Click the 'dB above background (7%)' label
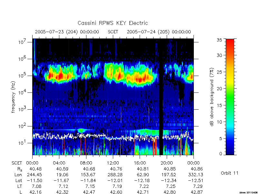258x194 pixels. (212, 97)
